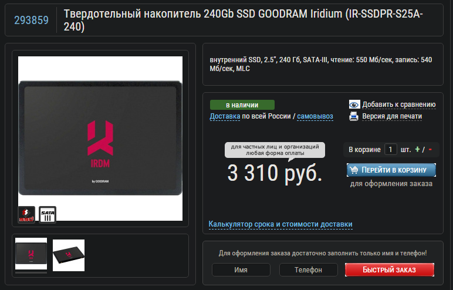Click the В корзине label

click(364, 150)
